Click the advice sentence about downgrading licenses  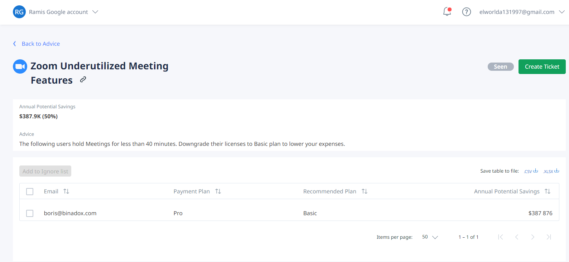coord(182,144)
